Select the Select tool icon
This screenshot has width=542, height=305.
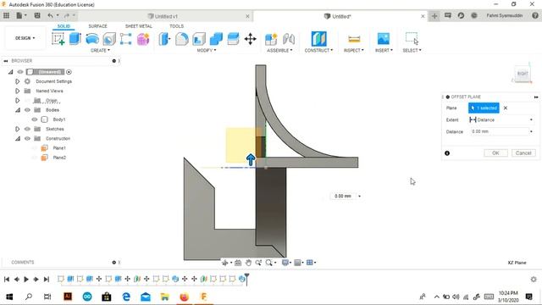click(412, 38)
